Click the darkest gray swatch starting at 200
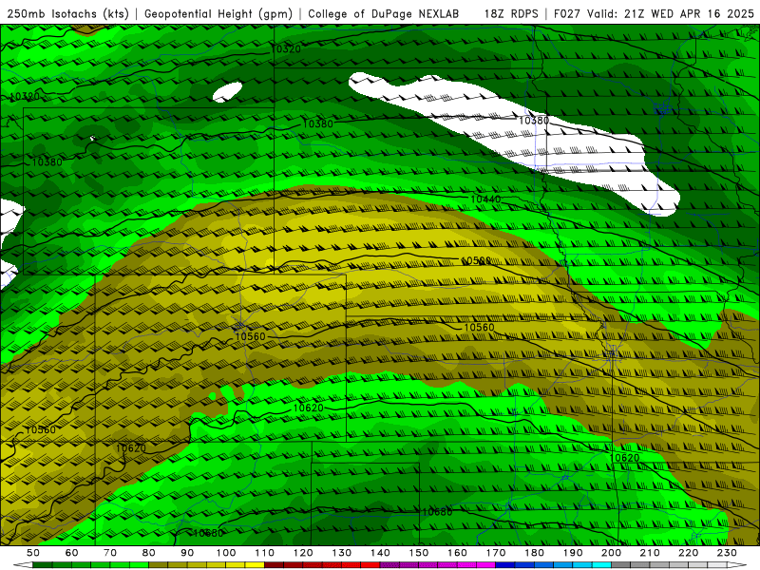 click(x=621, y=565)
